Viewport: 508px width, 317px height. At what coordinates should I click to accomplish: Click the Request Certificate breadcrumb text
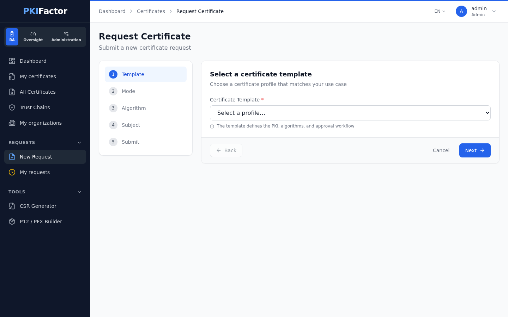[200, 11]
